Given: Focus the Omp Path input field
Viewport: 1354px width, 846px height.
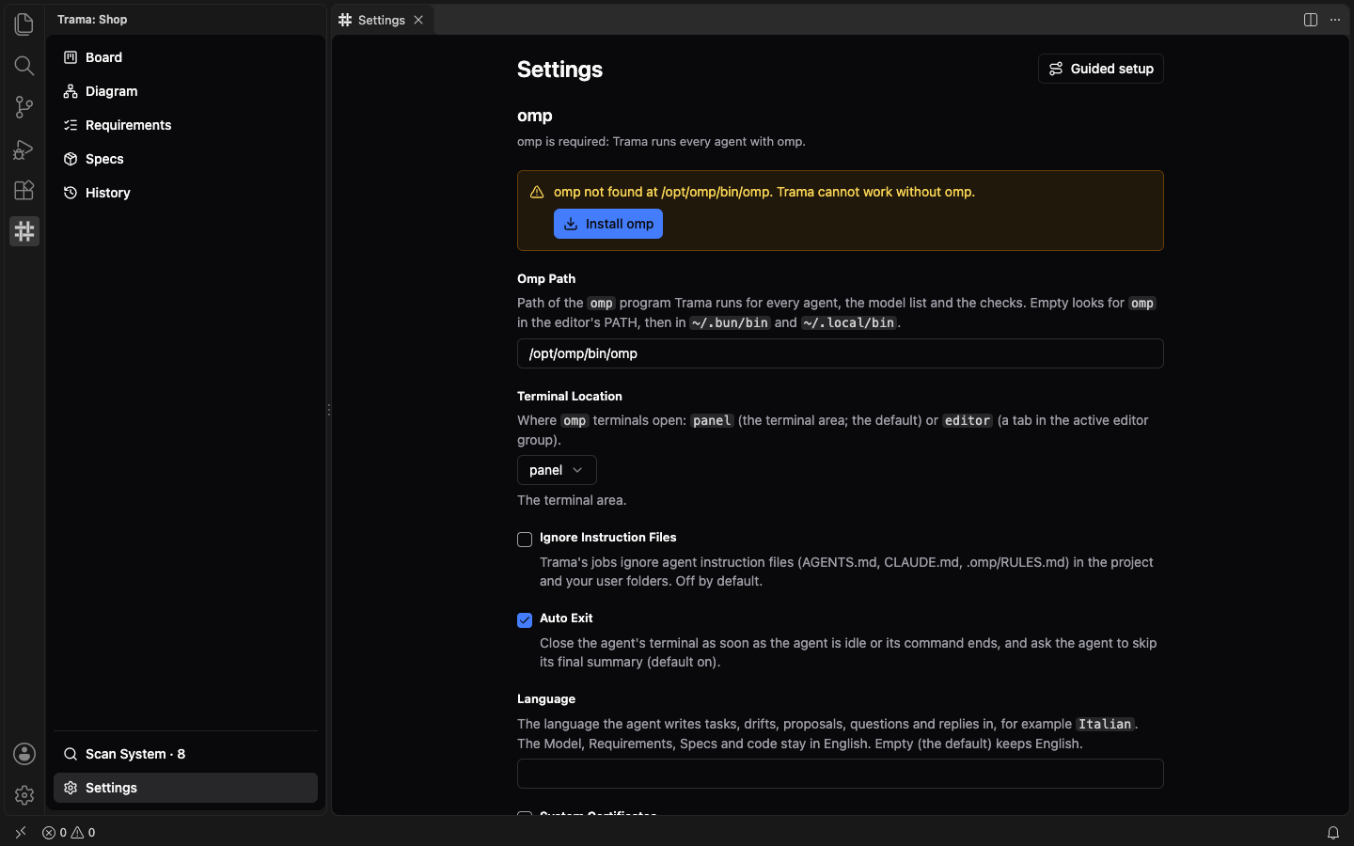Looking at the screenshot, I should click(x=841, y=353).
